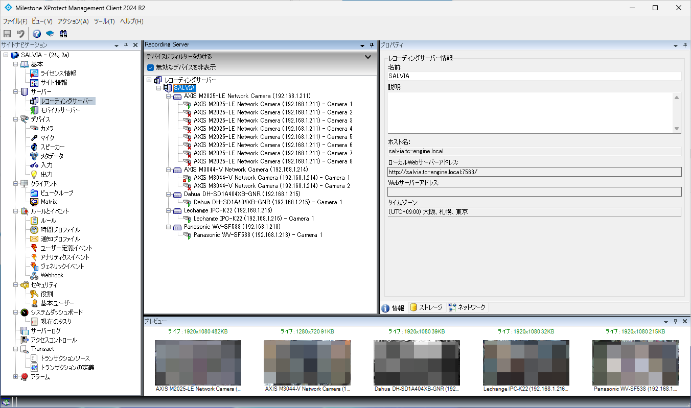Open 時間プロファイル item
This screenshot has height=408, width=691.
coord(60,230)
